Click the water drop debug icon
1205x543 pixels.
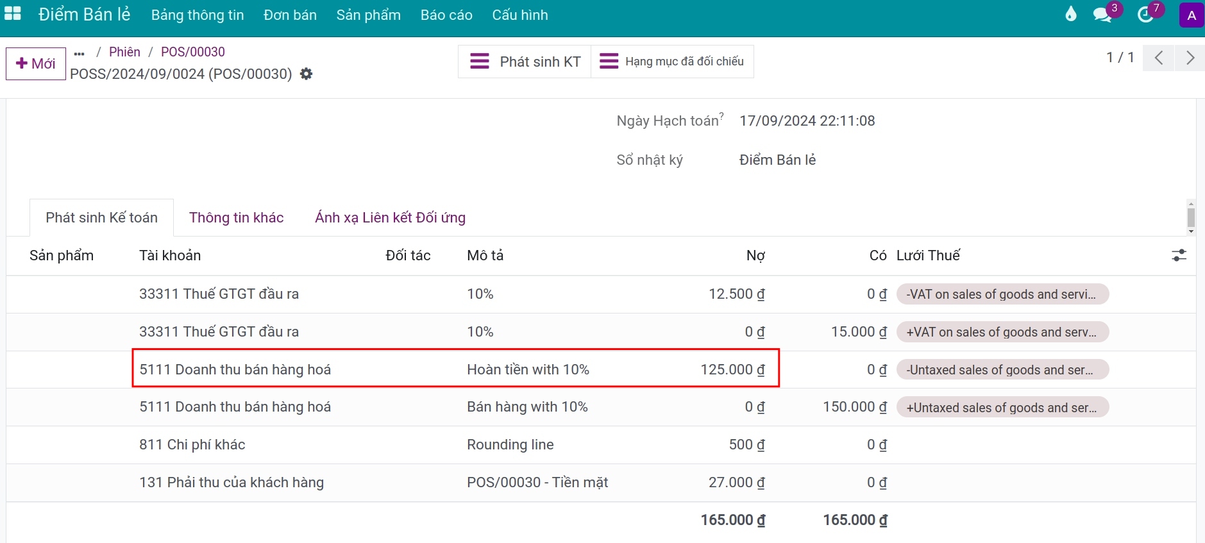[x=1070, y=14]
